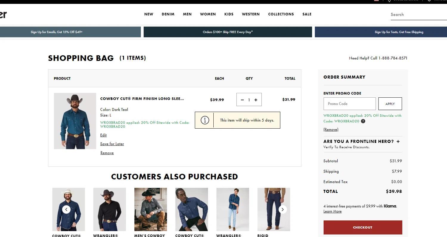Open the KIDS menu
This screenshot has height=237, width=447.
(x=229, y=14)
